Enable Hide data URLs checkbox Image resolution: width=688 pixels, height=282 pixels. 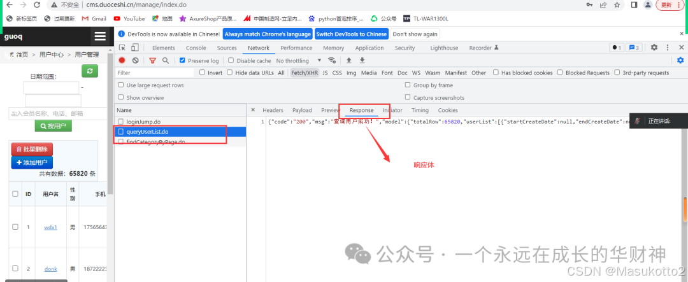coord(229,73)
